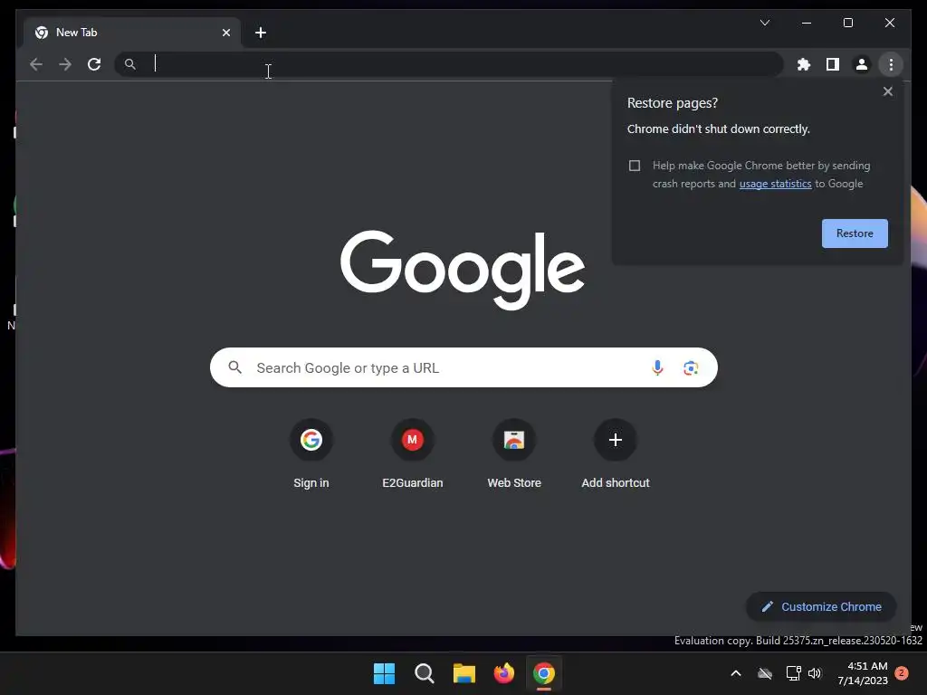The image size is (927, 695).
Task: Open the usage statistics link
Action: [x=775, y=184]
